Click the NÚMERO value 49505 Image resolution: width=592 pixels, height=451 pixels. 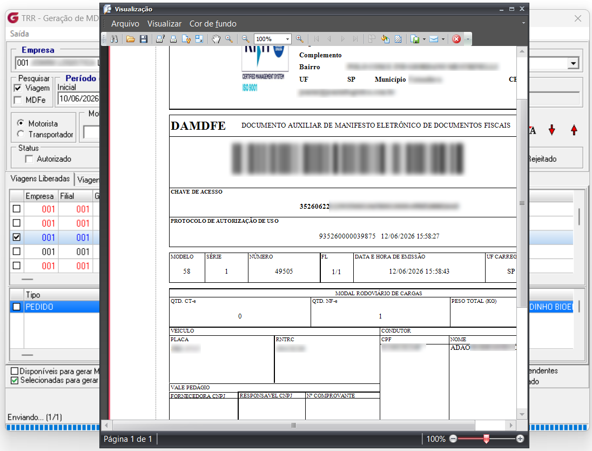(x=284, y=271)
